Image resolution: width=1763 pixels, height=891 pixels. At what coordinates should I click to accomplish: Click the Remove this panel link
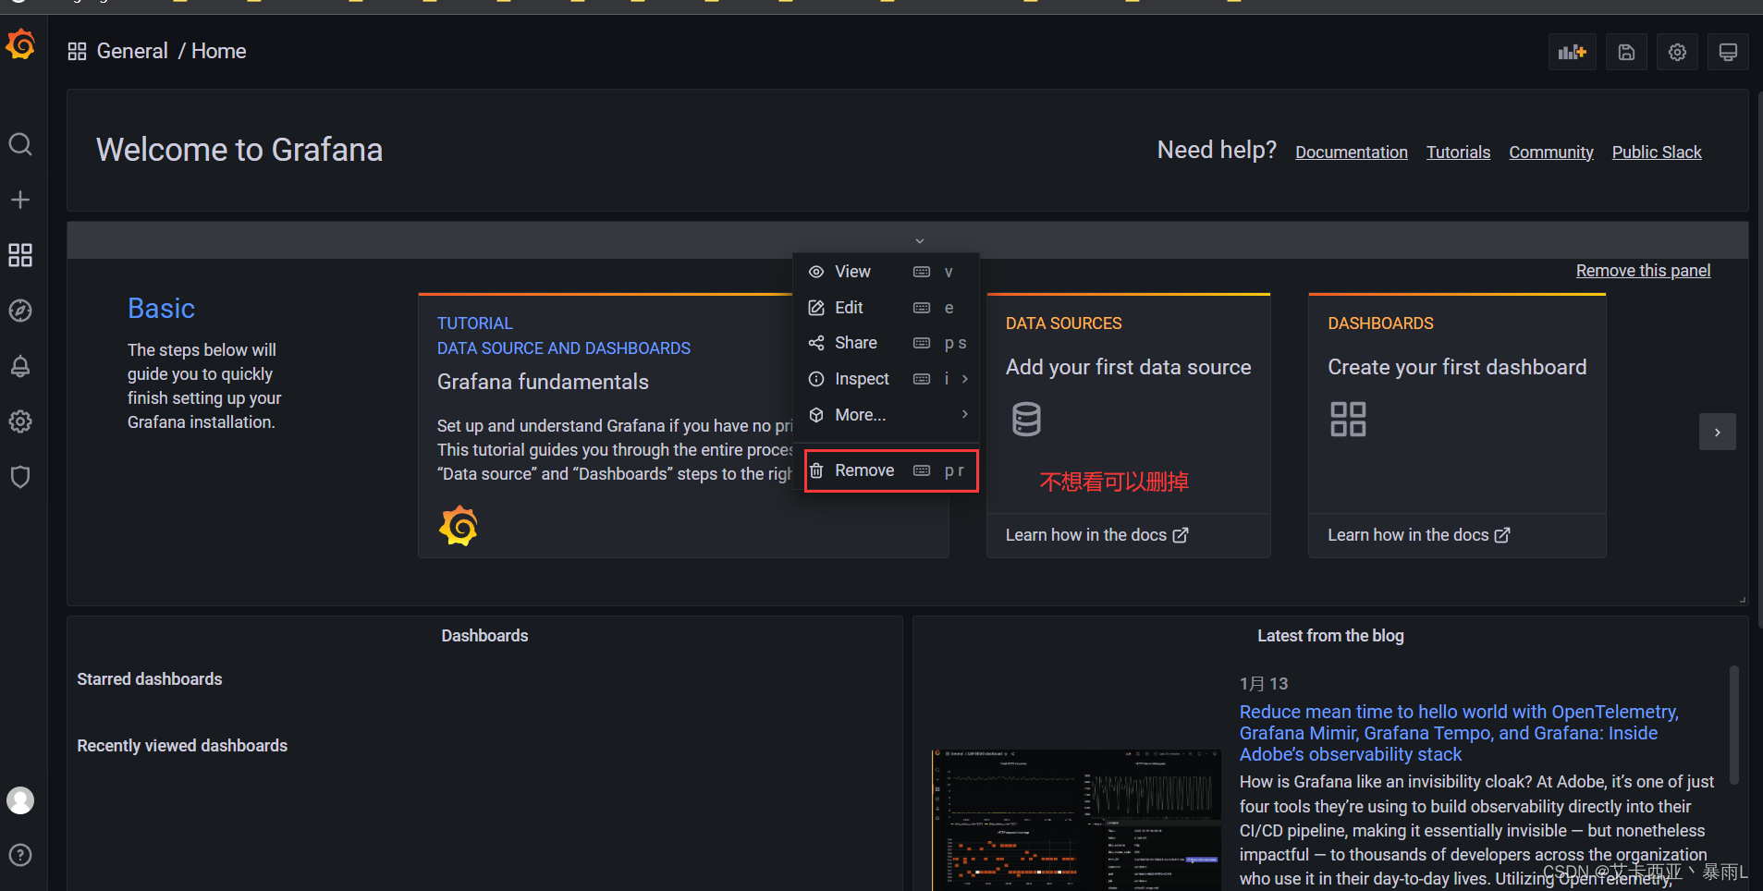(1643, 271)
